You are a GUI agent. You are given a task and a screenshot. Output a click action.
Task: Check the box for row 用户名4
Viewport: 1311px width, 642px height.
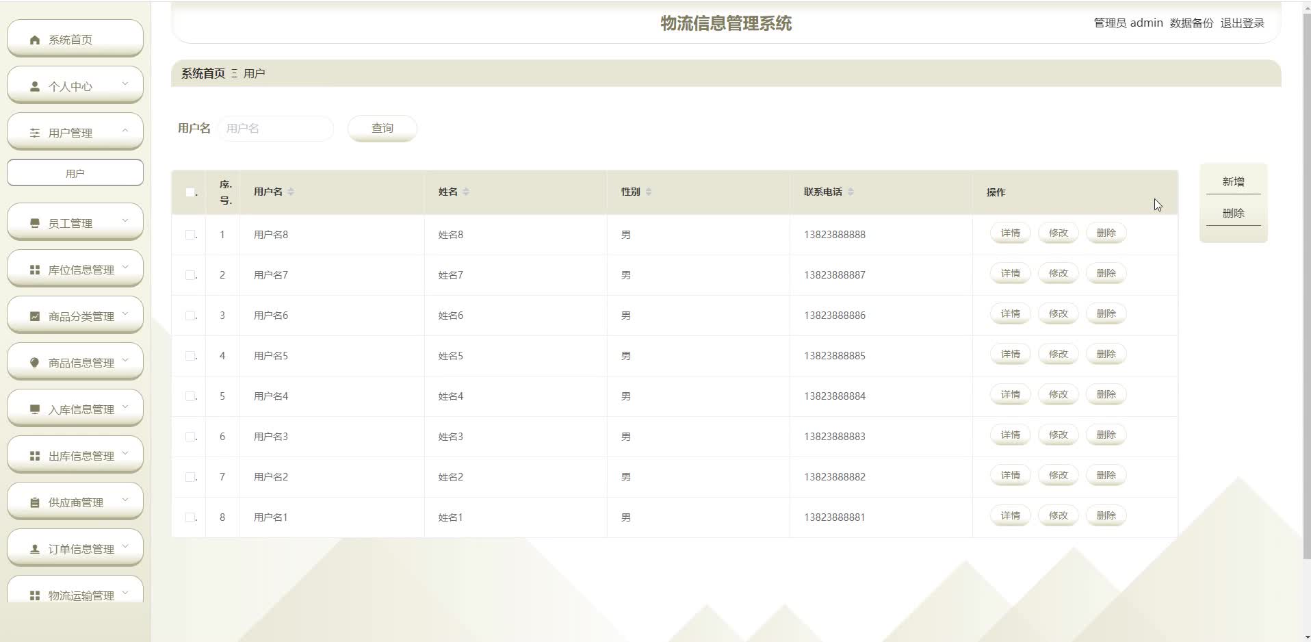190,396
